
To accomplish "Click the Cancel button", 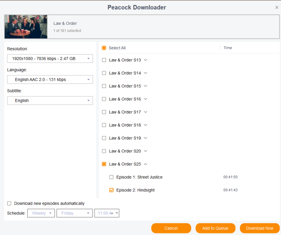I will (x=171, y=228).
